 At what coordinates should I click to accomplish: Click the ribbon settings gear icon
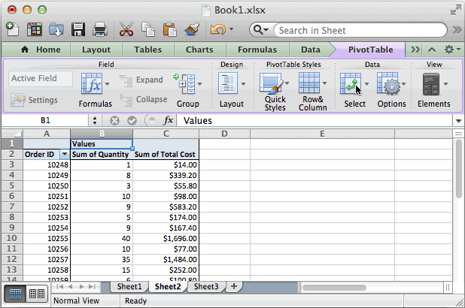point(449,50)
